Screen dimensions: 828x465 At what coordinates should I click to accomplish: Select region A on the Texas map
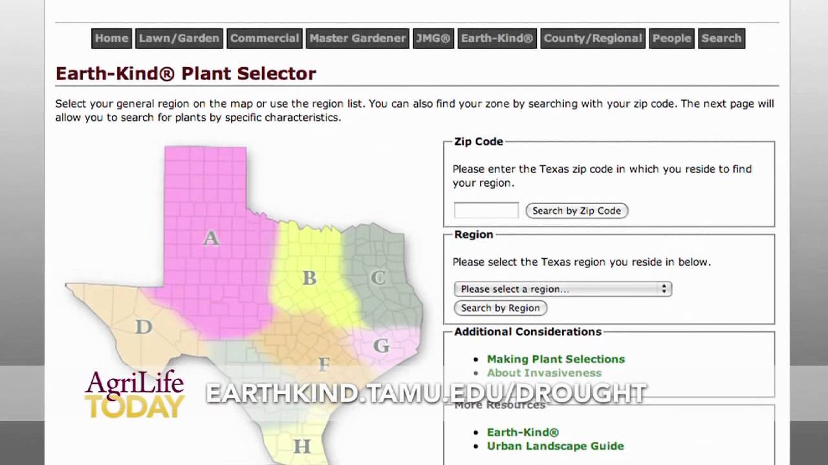[x=211, y=238]
